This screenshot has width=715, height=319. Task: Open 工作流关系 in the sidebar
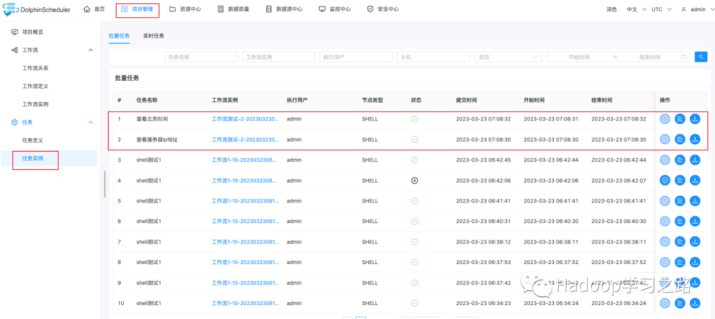click(x=35, y=68)
